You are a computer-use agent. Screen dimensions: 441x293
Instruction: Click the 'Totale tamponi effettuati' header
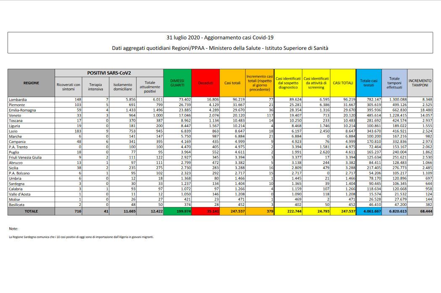pos(394,83)
